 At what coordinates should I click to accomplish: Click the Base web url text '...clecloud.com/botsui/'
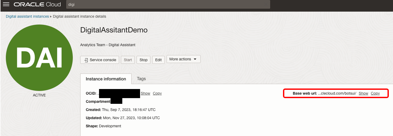coord(337,93)
